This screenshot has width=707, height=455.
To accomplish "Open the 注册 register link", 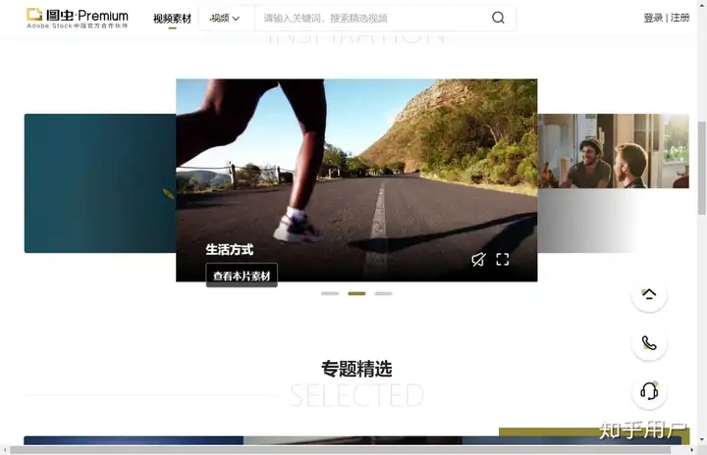I will [x=680, y=18].
